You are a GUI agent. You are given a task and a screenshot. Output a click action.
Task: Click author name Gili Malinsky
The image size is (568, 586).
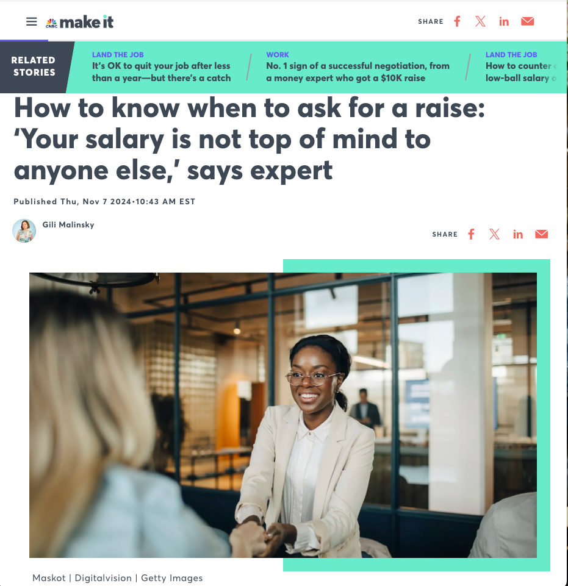(68, 224)
